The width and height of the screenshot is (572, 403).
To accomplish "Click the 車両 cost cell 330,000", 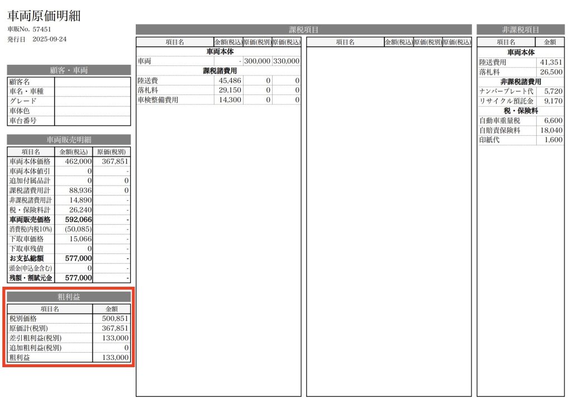I will [x=287, y=61].
